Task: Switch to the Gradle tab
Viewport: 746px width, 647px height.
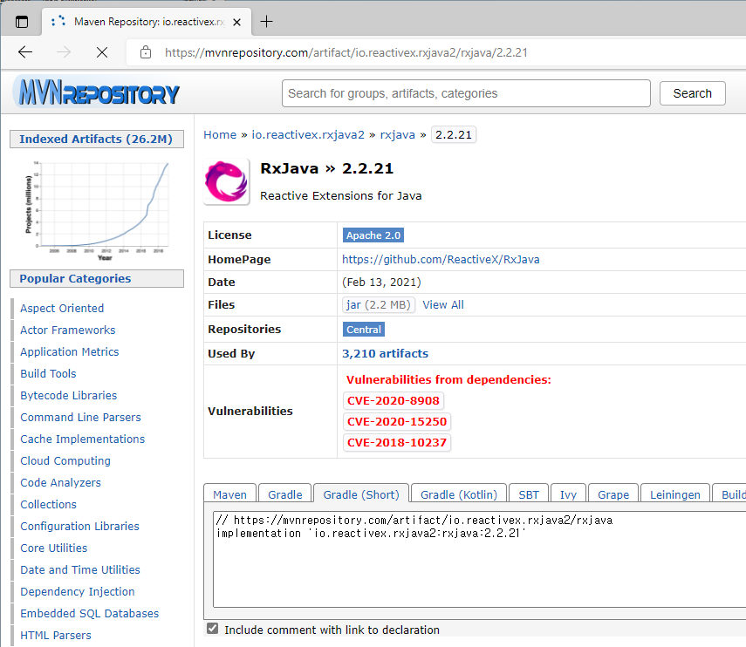Action: click(285, 494)
